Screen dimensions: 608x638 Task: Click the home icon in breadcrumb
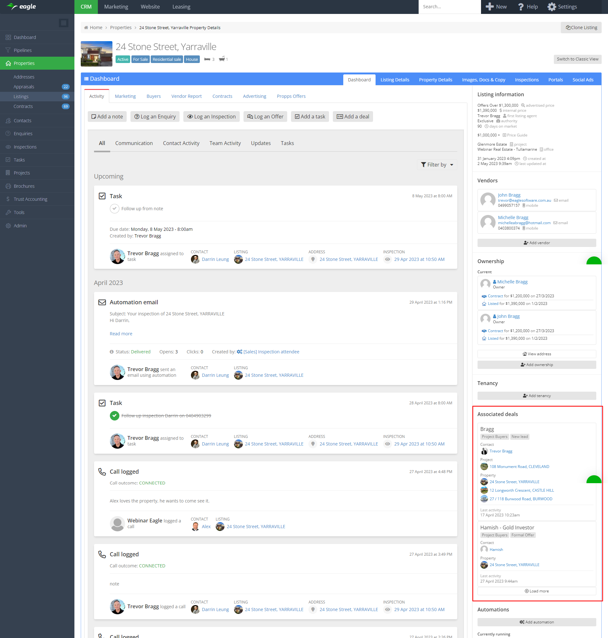86,28
